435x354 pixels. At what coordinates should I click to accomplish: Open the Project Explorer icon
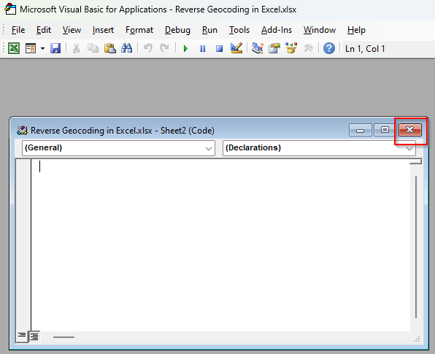[258, 49]
